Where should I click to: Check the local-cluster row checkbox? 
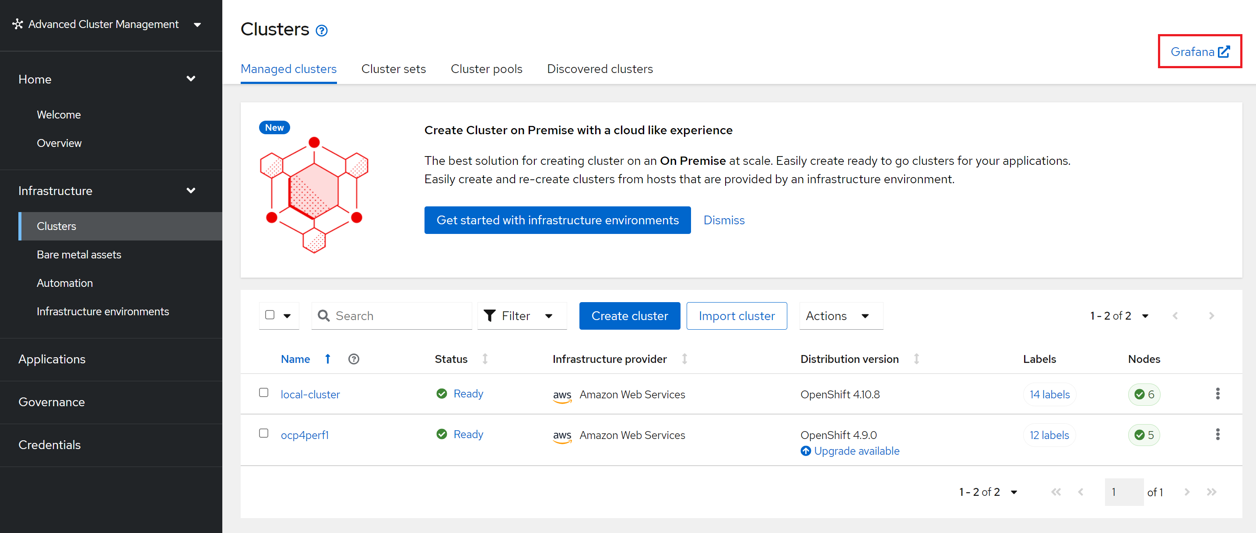[264, 393]
